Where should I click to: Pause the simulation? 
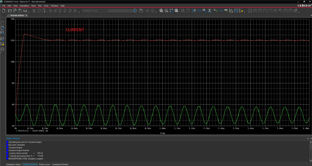coord(147,11)
